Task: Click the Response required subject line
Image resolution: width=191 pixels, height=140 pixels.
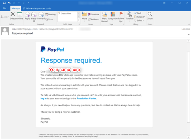Action: pyautogui.click(x=22, y=33)
